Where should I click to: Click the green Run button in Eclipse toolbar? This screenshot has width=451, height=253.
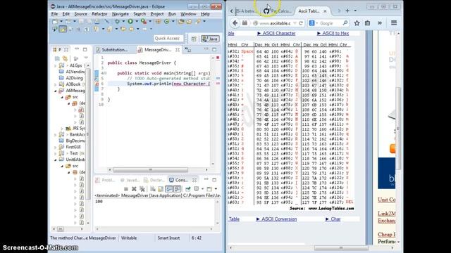130,22
